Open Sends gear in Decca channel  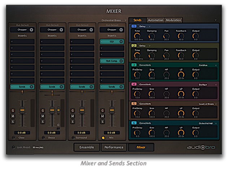[x=61, y=87]
